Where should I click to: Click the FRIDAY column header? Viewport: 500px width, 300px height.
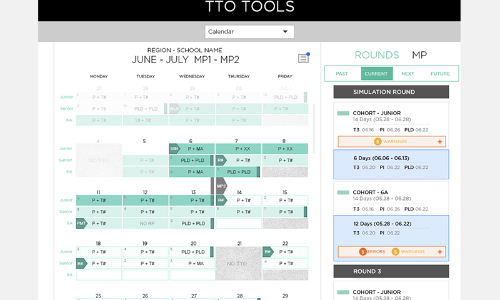point(285,76)
